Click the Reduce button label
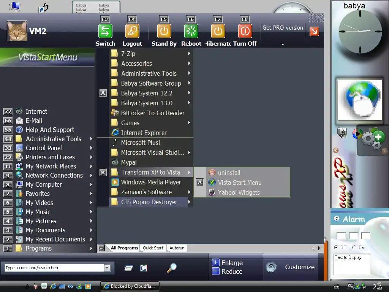 pyautogui.click(x=232, y=271)
